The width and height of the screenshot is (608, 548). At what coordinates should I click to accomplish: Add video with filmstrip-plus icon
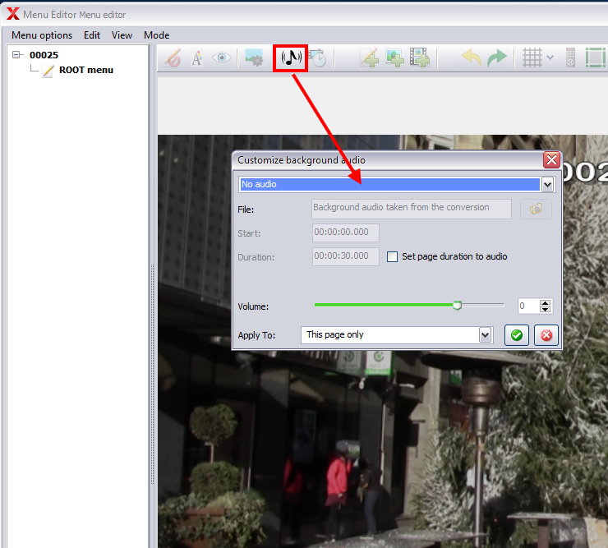(420, 58)
